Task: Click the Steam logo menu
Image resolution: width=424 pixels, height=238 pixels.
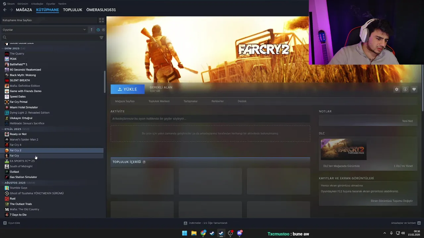Action: [x=4, y=4]
